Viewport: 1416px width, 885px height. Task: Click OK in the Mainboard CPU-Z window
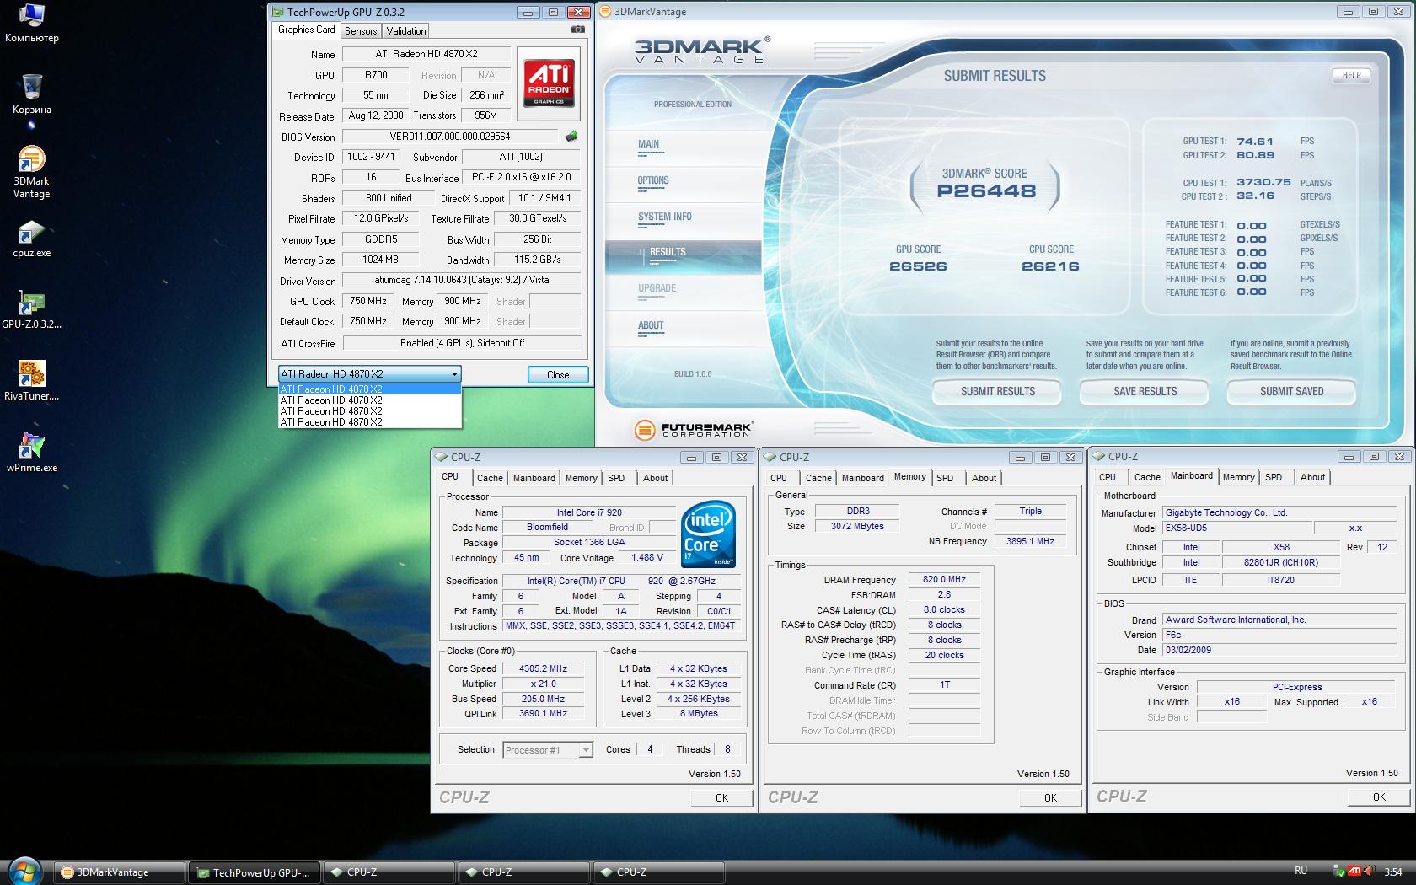1379,797
